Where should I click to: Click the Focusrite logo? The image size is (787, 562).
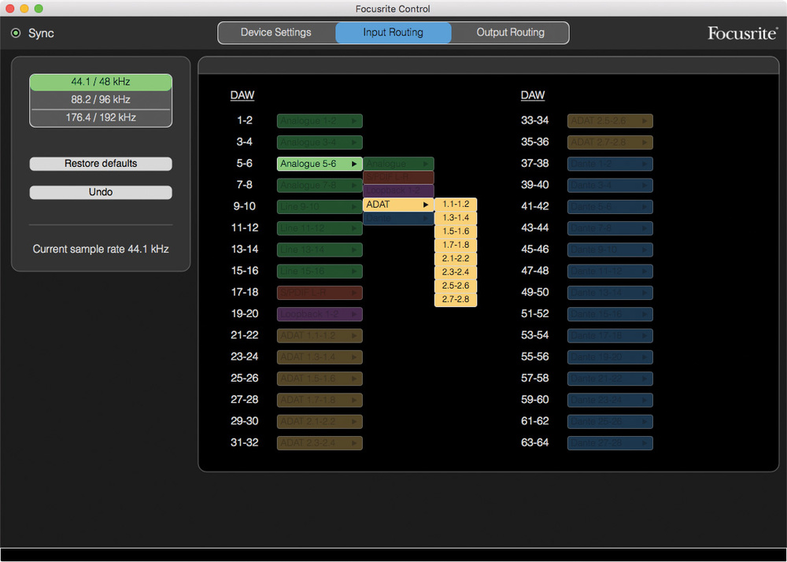[741, 33]
